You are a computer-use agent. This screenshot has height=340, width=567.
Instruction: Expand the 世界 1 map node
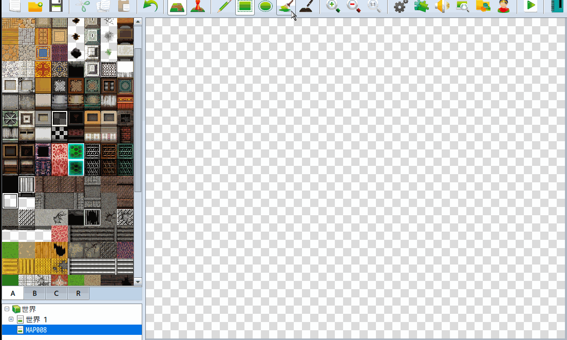[x=11, y=319]
